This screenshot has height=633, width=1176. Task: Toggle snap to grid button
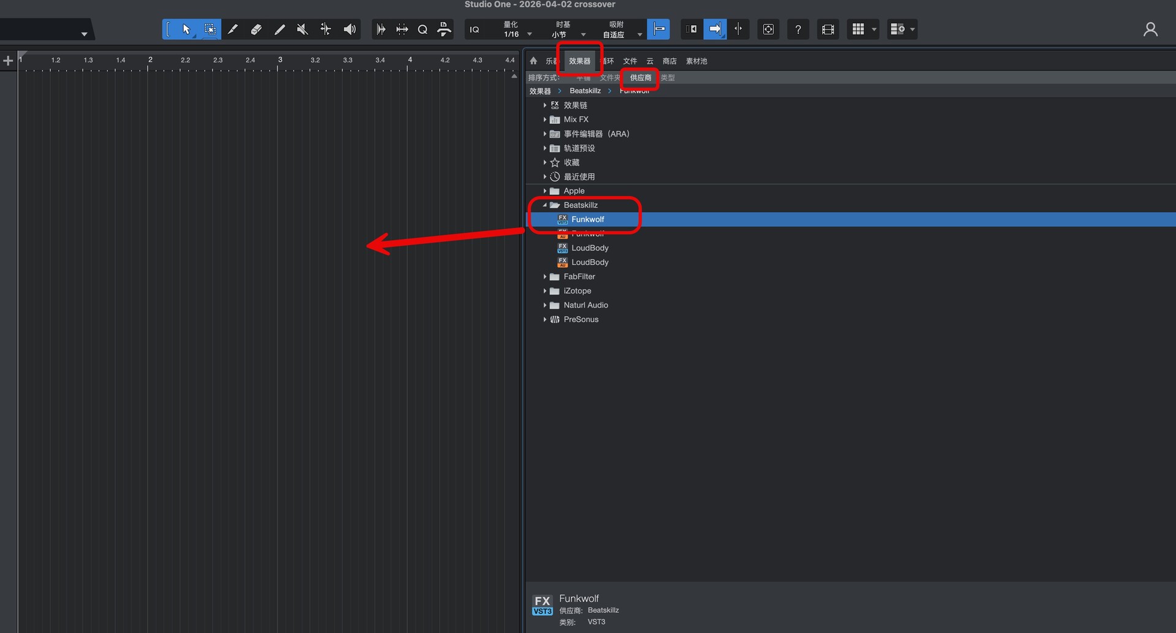point(658,29)
